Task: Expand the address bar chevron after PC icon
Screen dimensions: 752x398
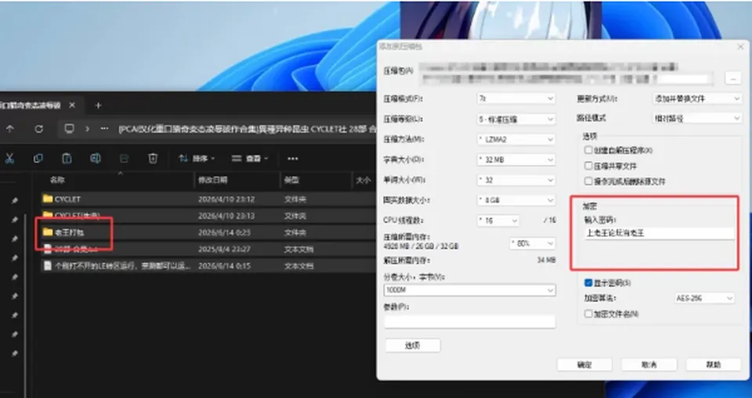Action: click(87, 129)
